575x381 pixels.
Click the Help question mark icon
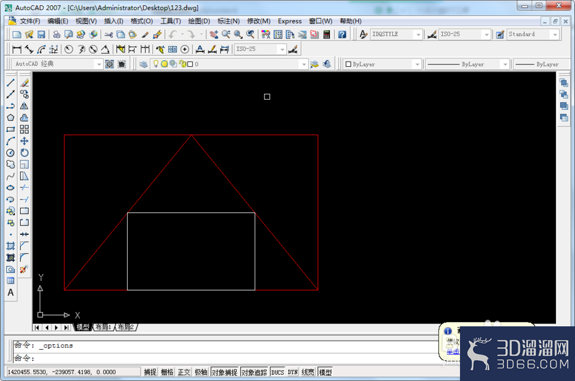(342, 35)
